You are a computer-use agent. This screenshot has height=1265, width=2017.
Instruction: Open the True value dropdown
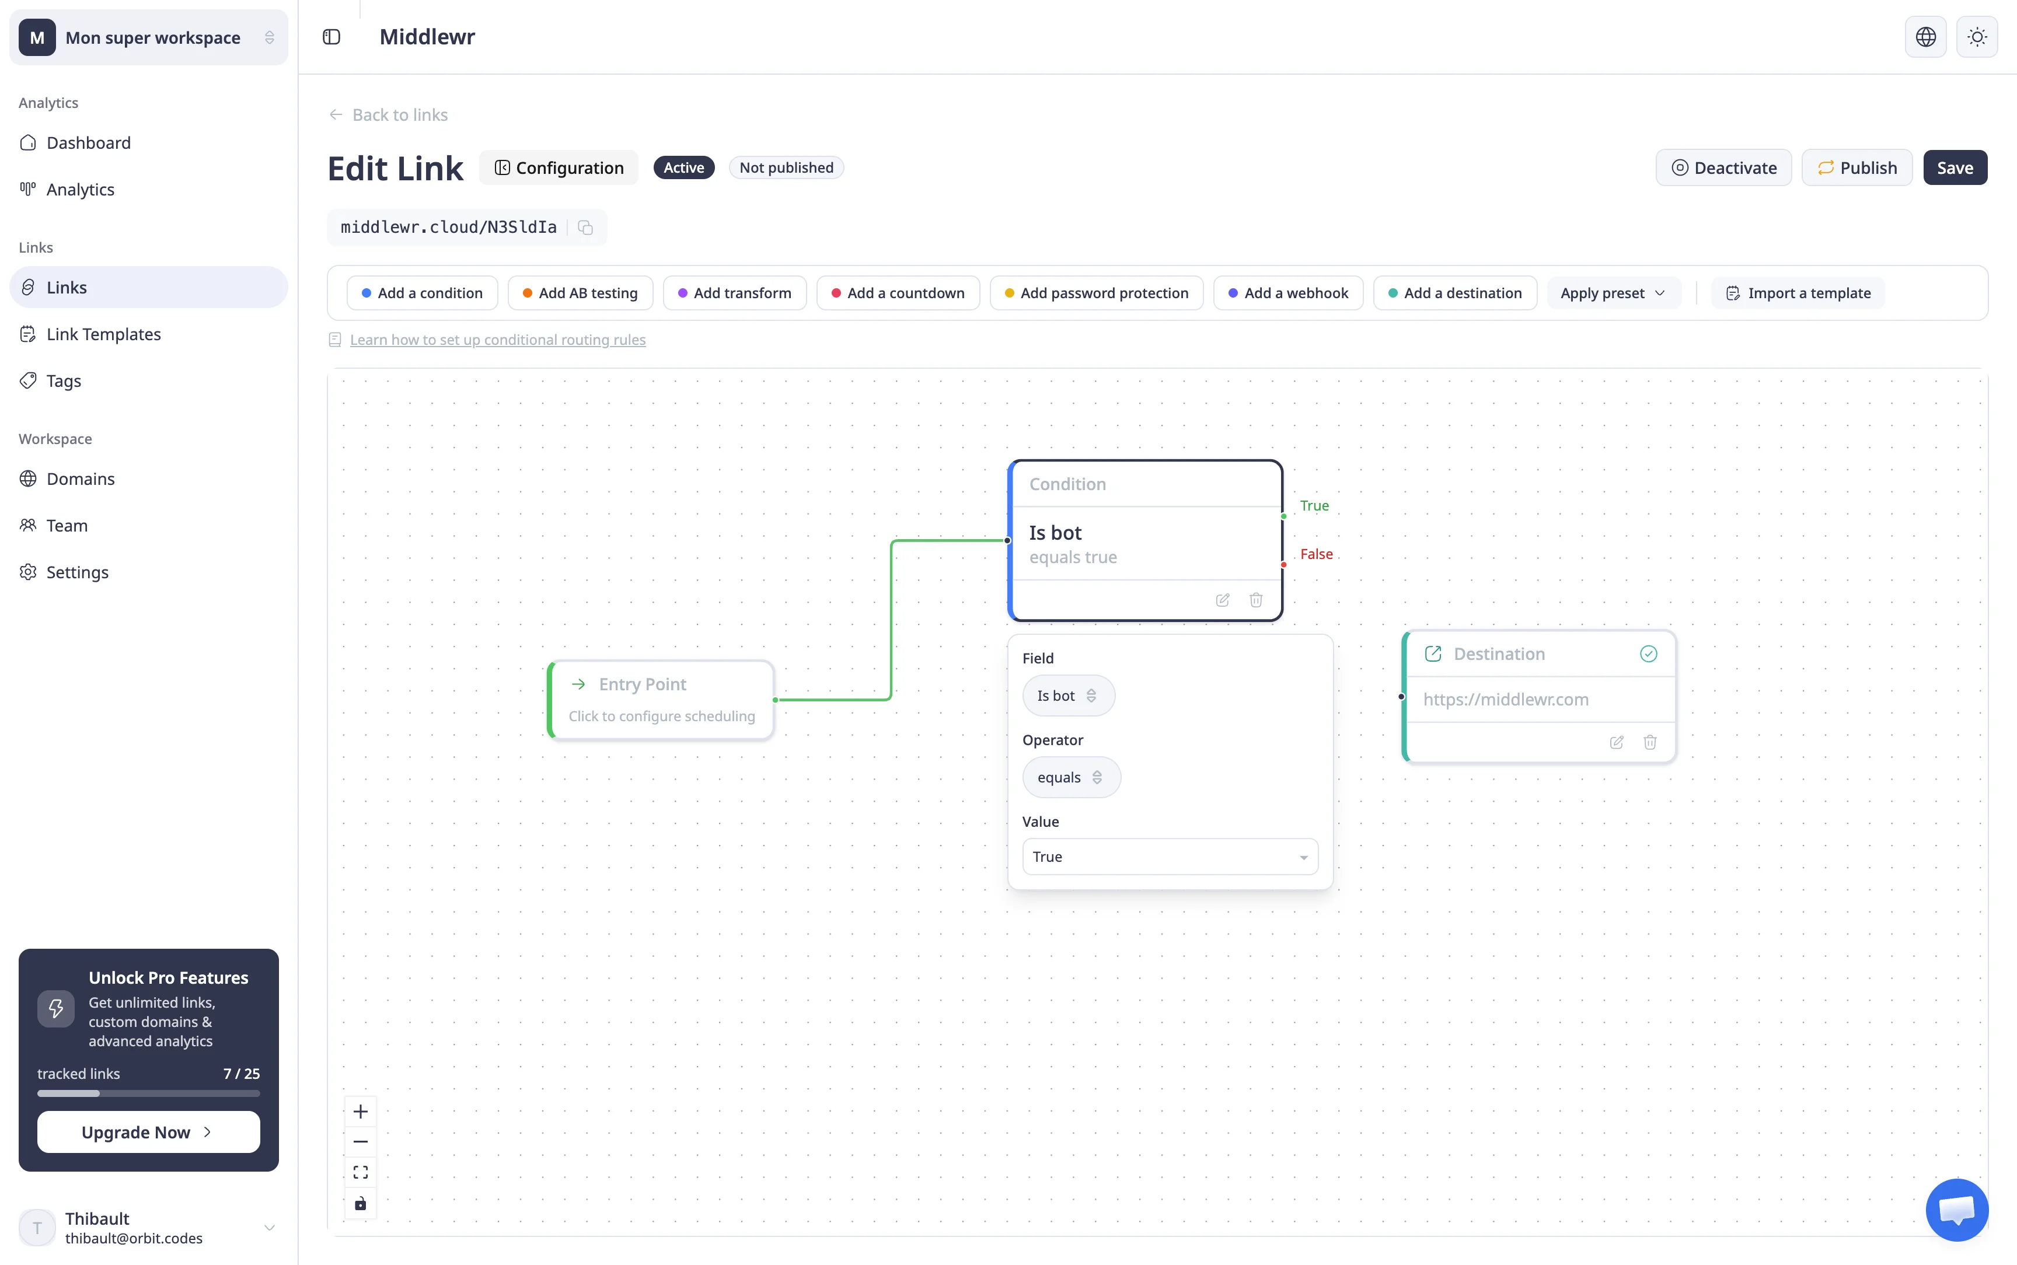point(1170,857)
